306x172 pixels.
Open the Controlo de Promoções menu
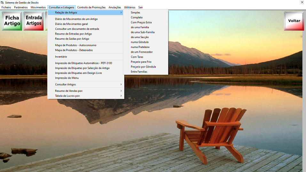coord(91,7)
